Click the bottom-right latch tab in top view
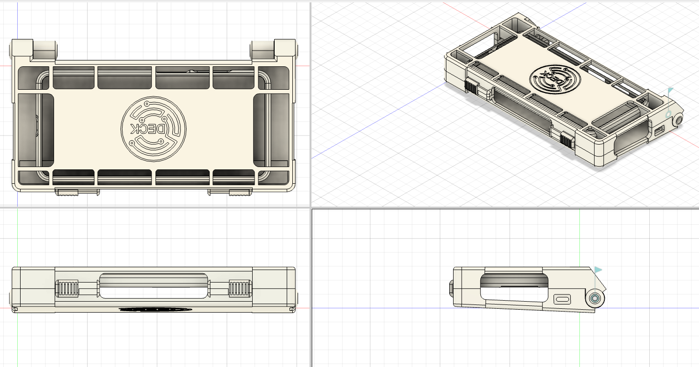Screen dimensions: 699x367 pos(230,192)
